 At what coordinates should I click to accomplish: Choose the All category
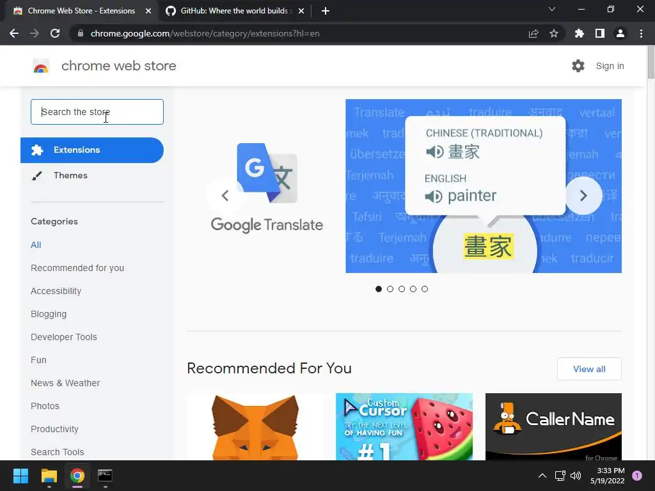(36, 245)
